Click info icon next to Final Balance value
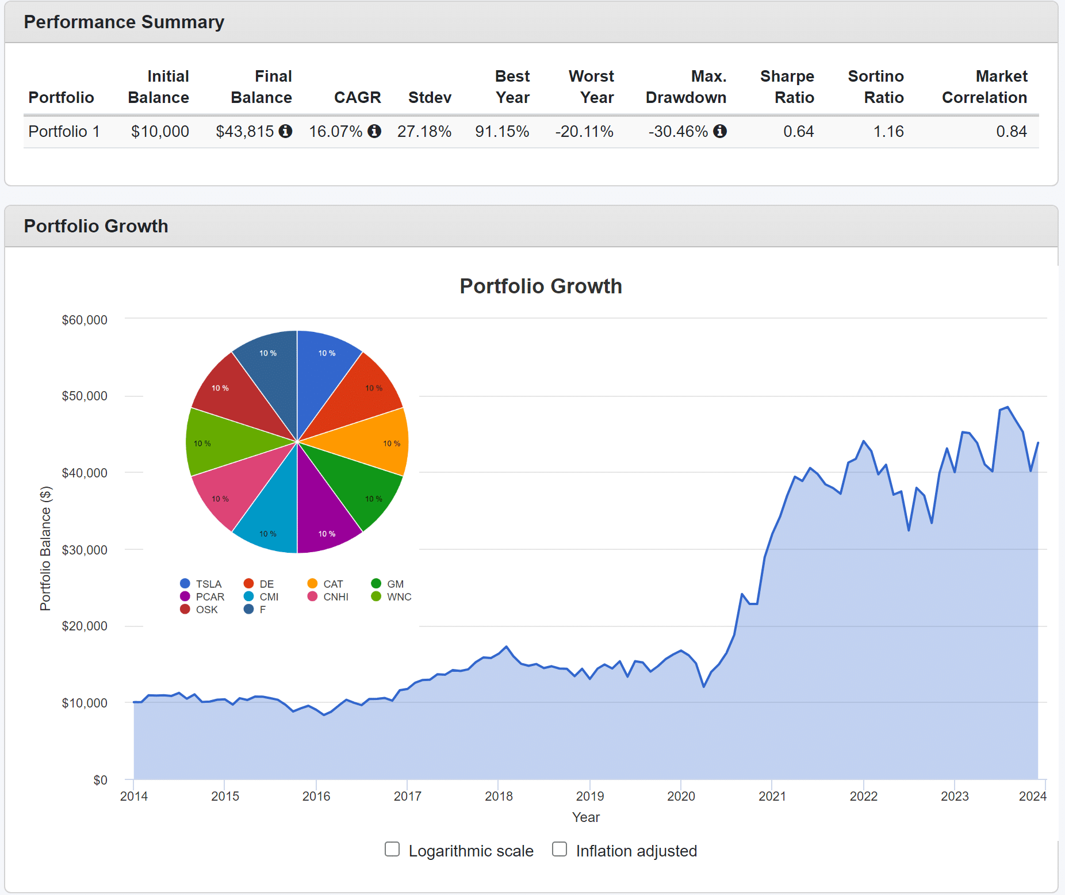This screenshot has width=1065, height=895. tap(285, 132)
